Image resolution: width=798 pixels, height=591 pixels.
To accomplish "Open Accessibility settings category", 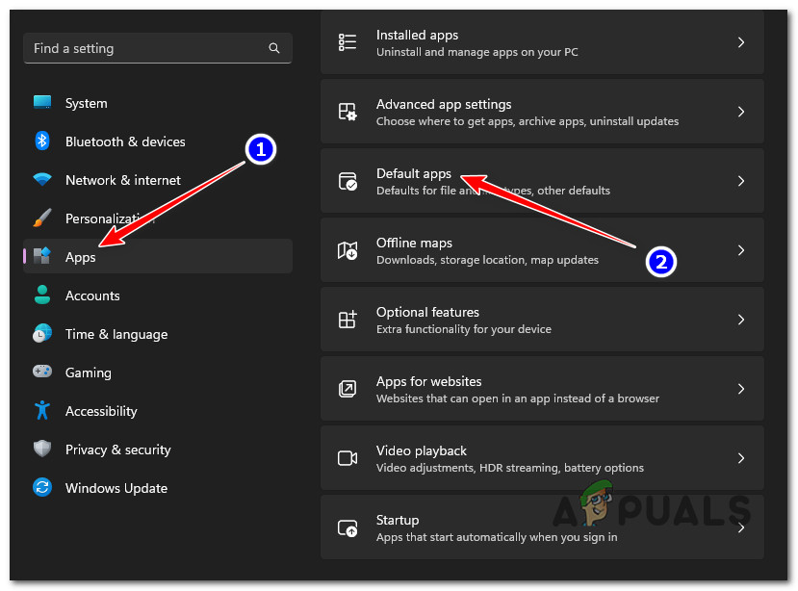I will click(x=158, y=411).
